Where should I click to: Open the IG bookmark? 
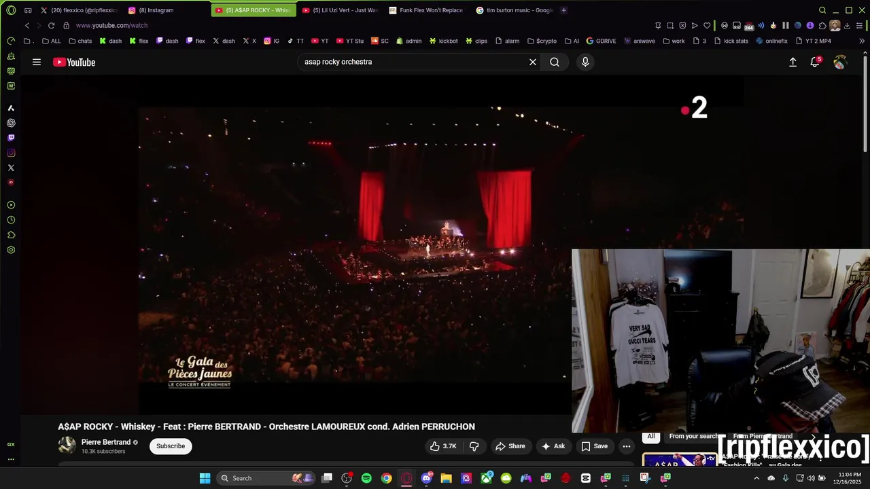click(271, 41)
